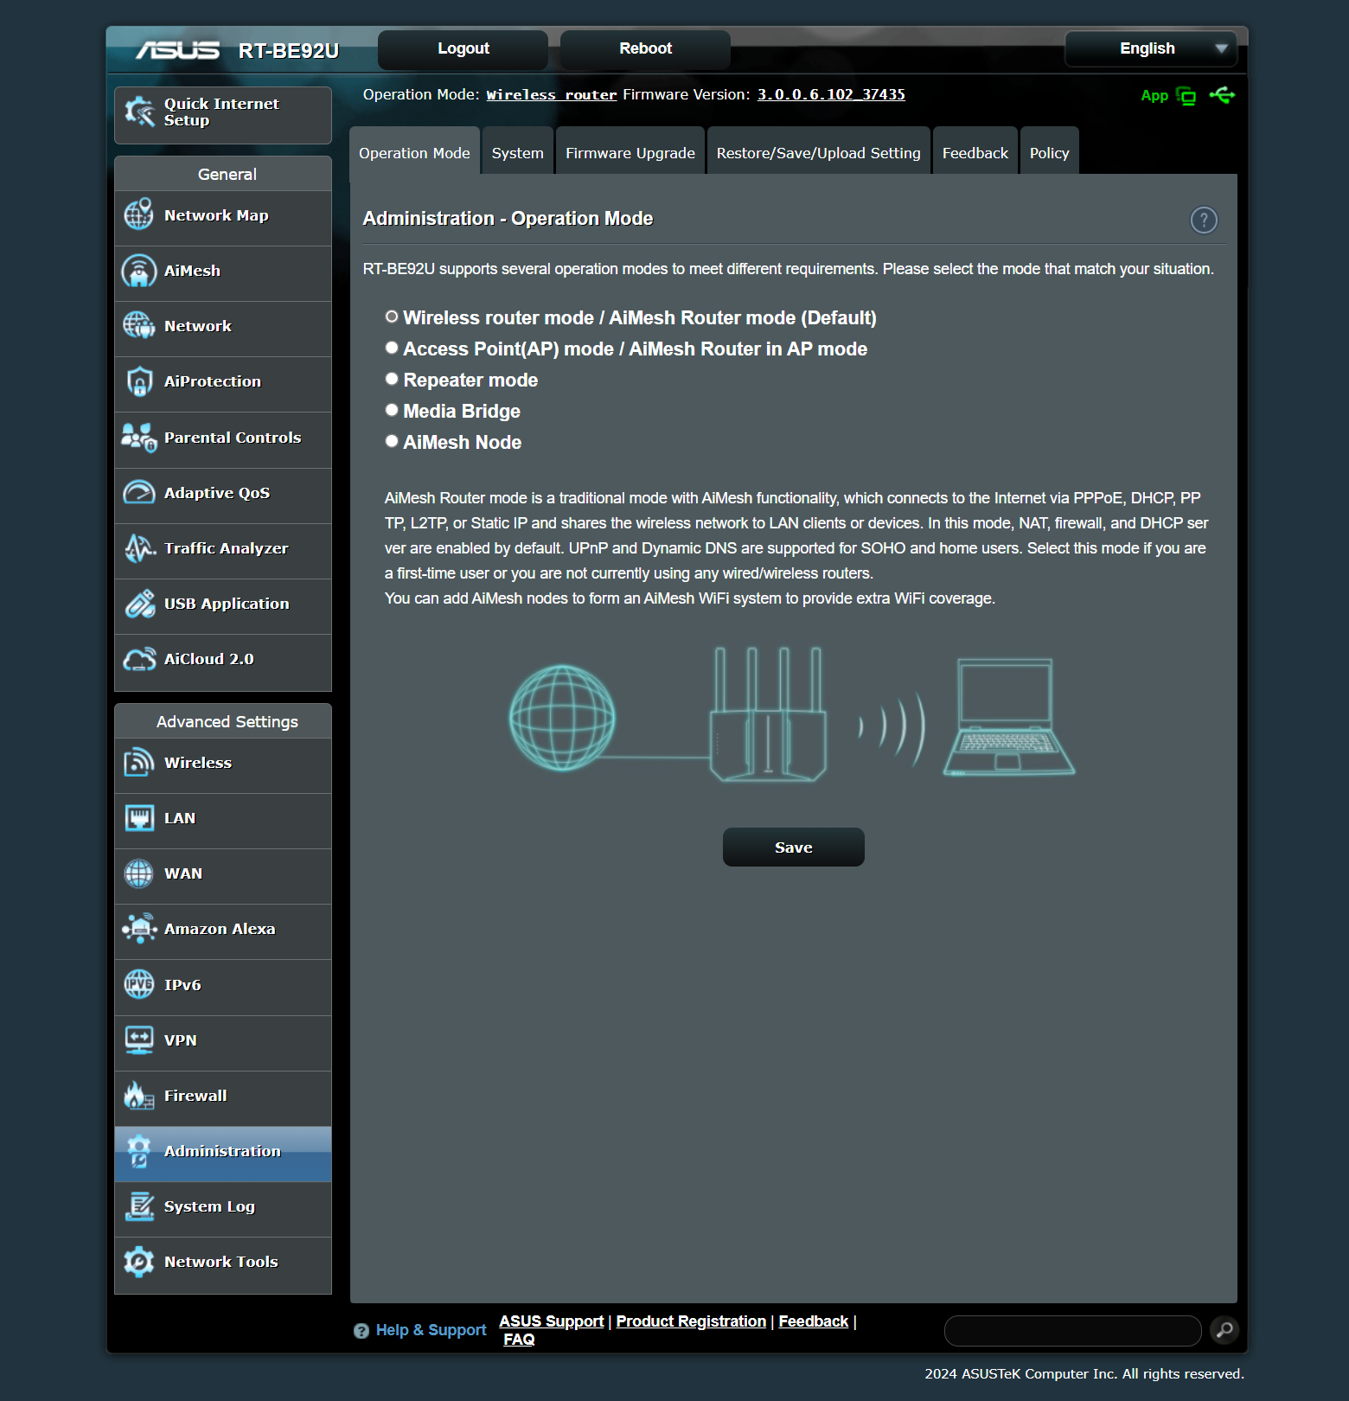Click the VPN monitor icon
This screenshot has height=1401, width=1349.
coord(139,1040)
